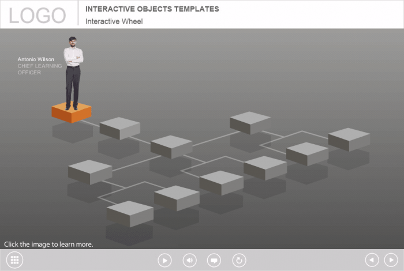This screenshot has width=404, height=271.
Task: Click the replay circular arrow icon
Action: pyautogui.click(x=238, y=260)
